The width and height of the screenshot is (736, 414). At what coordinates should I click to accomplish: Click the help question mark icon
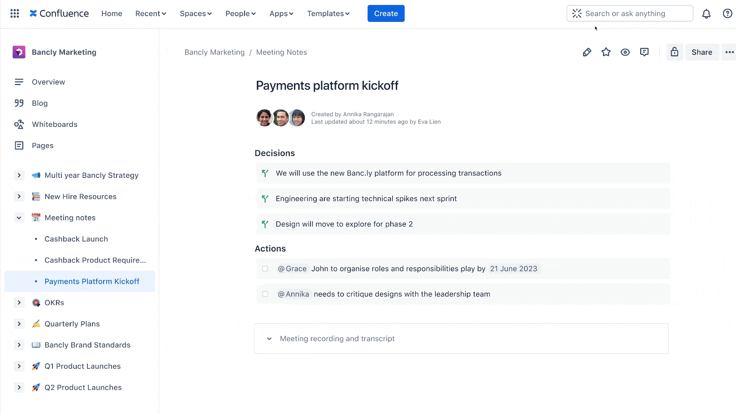click(727, 14)
